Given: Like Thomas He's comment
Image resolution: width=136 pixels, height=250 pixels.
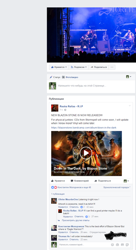Looking at the screenshot, I should [x=63, y=239].
